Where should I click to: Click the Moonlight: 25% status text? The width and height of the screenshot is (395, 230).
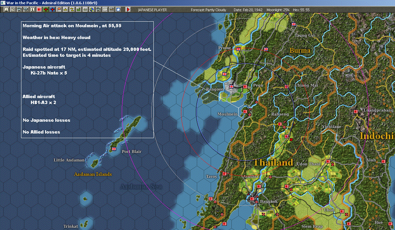click(x=278, y=10)
